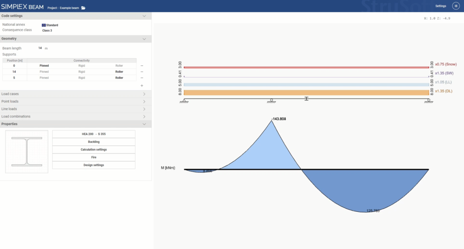The height and width of the screenshot is (249, 464).
Task: Edit the beam length value field
Action: tap(40, 48)
